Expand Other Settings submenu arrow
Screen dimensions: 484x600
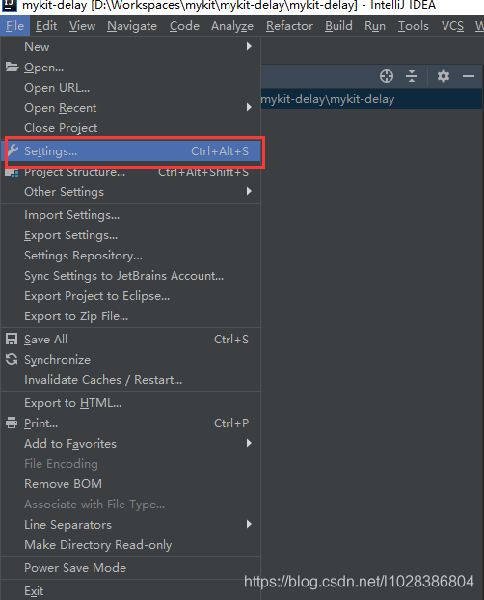249,191
